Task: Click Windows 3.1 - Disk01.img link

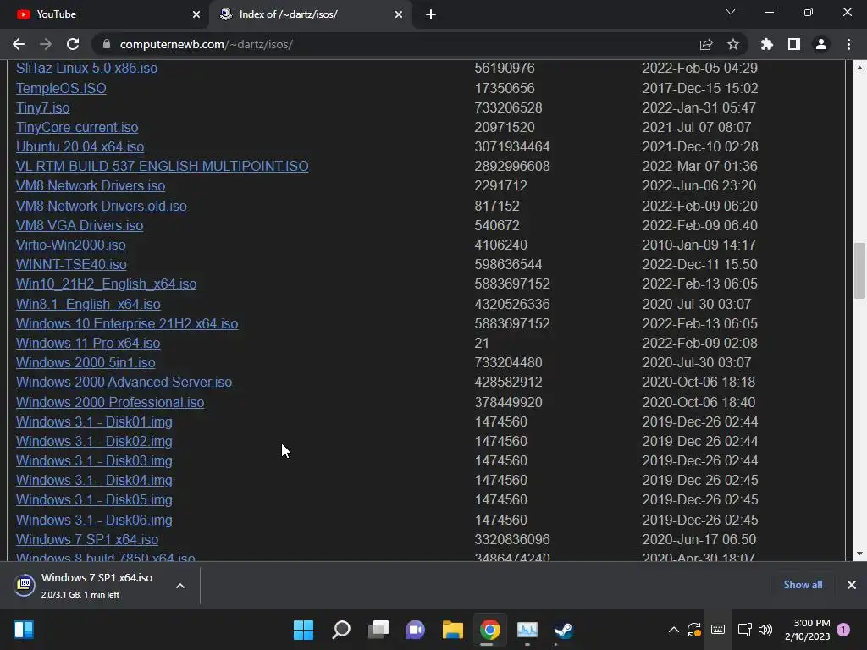Action: (x=95, y=421)
